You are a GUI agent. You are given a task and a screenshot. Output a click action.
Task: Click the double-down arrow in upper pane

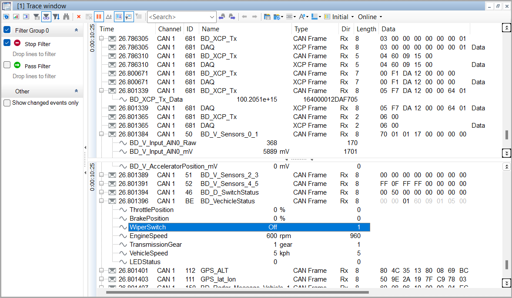[506, 152]
